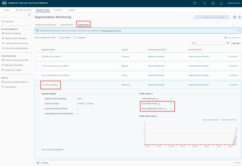The height and width of the screenshot is (166, 242).
Task: Click into the Filter input field
Action: [x=208, y=43]
